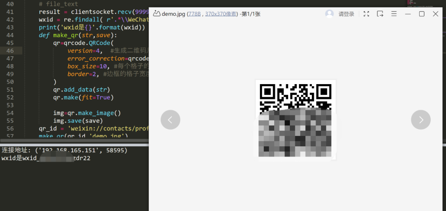The image size is (446, 211).
Task: Click the 'qr_id = ' assignment line in the editor
Action: coord(94,128)
